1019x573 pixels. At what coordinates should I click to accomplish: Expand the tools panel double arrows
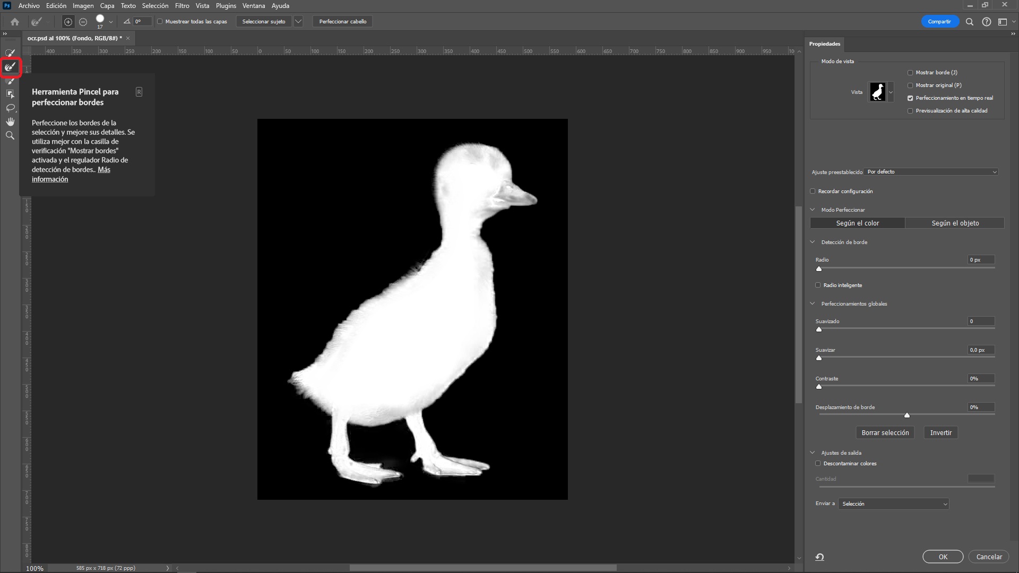point(5,33)
